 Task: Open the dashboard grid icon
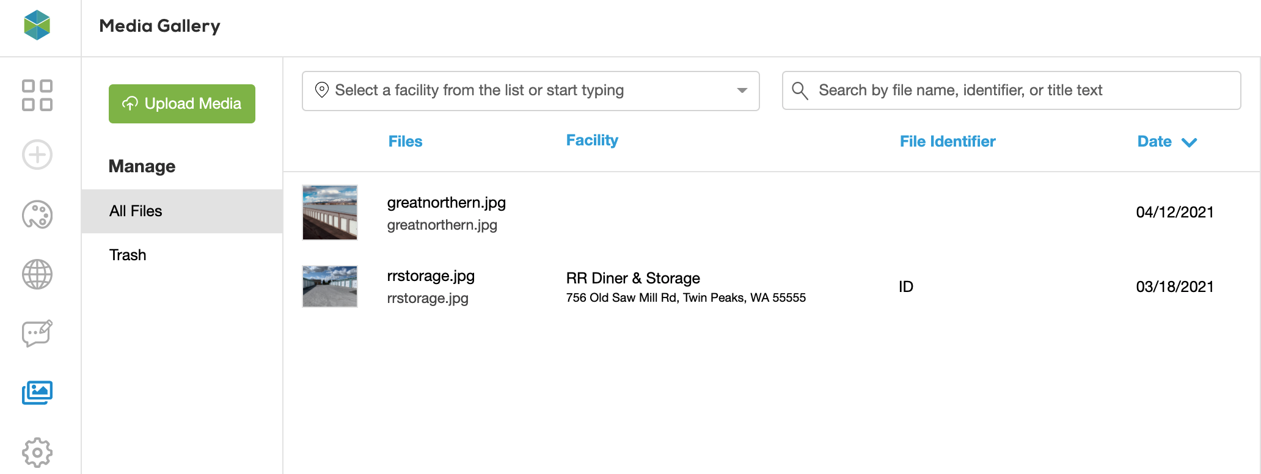coord(37,95)
